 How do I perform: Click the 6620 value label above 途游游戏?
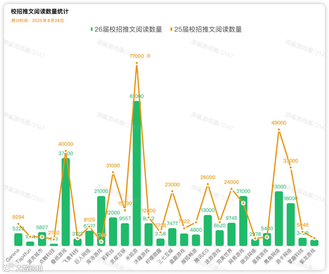pos(220,226)
